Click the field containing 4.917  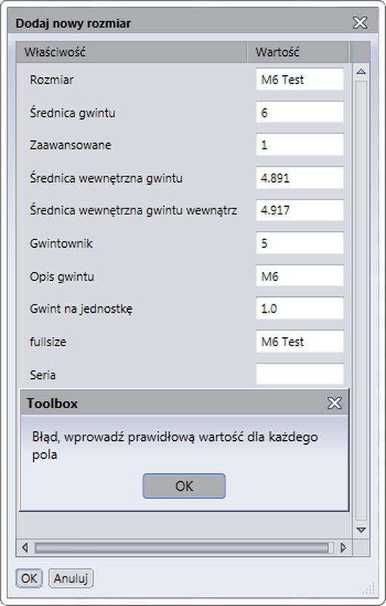click(x=300, y=211)
